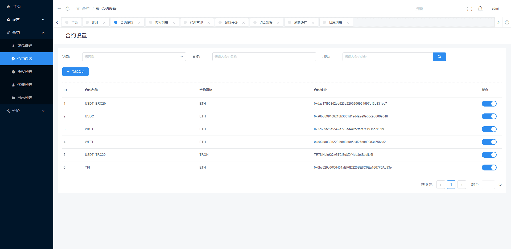Close the 代理管理 tab
Screen dimensions: 511x249
point(209,23)
